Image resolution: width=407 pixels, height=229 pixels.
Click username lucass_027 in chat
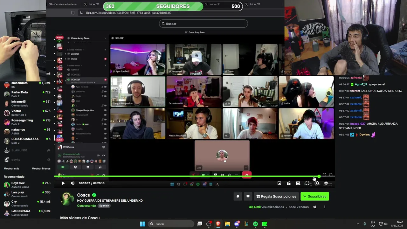pyautogui.click(x=358, y=124)
